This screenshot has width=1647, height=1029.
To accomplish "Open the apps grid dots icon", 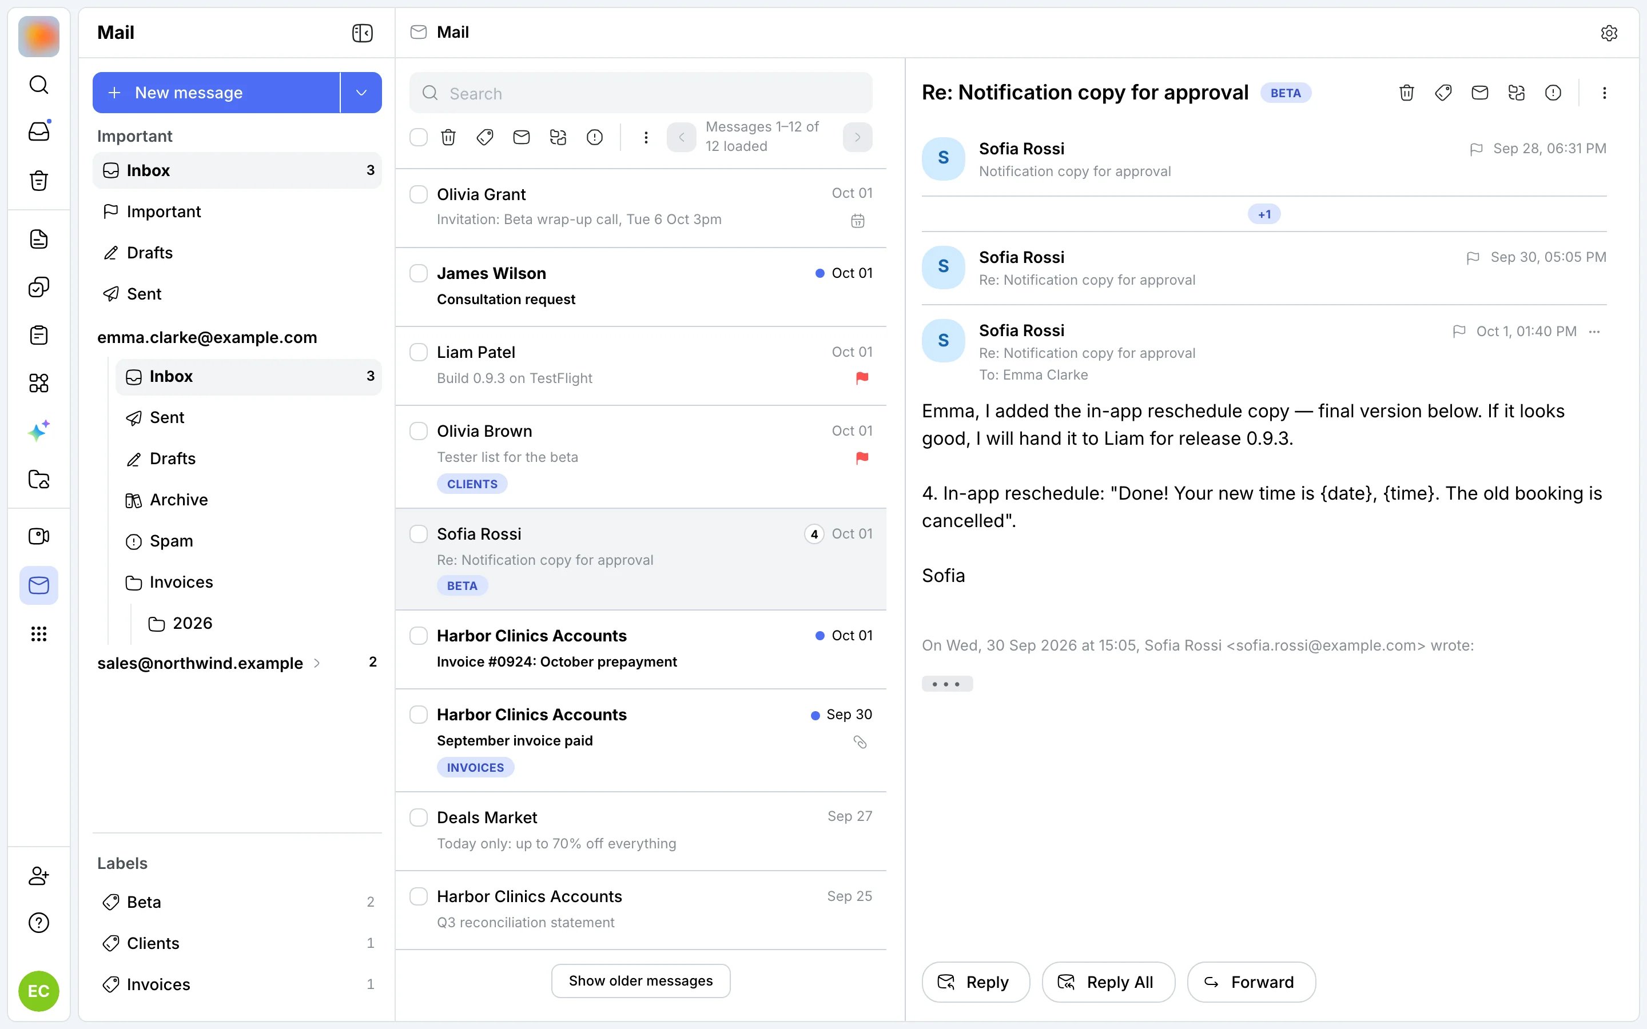I will click(39, 635).
